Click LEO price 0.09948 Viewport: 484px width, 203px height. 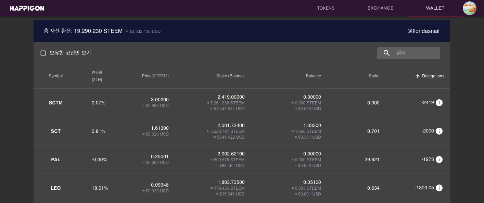pyautogui.click(x=160, y=185)
